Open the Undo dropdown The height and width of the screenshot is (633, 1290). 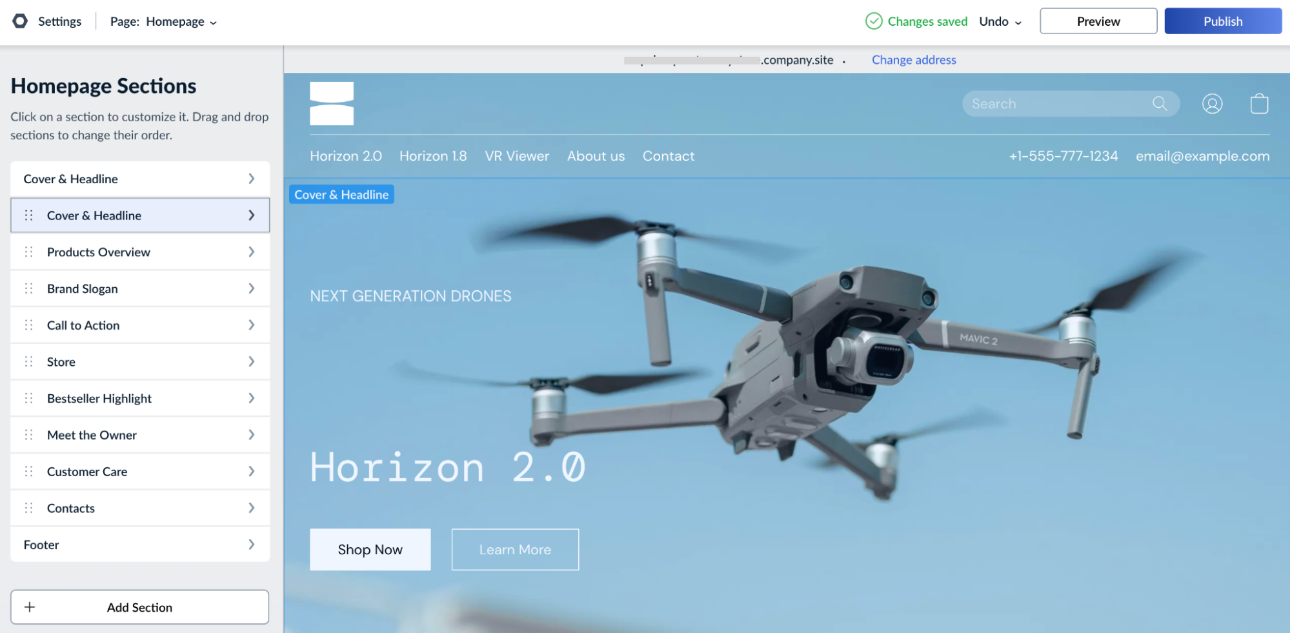click(x=1000, y=21)
